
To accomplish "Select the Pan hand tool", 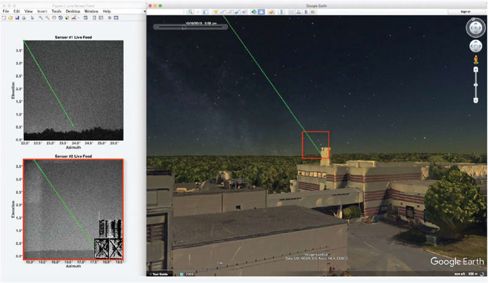I will click(54, 18).
